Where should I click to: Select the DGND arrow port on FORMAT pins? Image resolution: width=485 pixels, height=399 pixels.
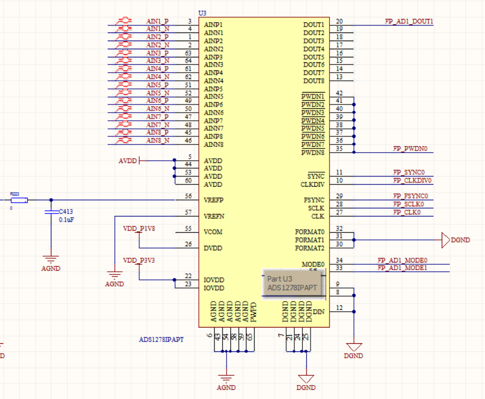tap(446, 240)
